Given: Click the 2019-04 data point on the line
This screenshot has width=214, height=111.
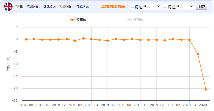Looking at the screenshot, I should [91, 39].
